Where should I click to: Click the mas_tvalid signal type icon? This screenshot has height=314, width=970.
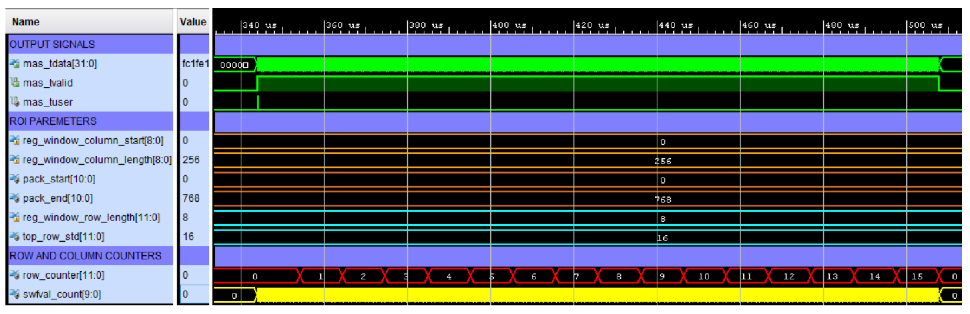(15, 83)
